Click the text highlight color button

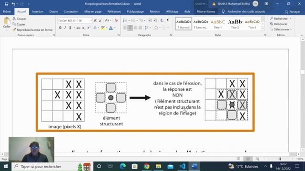coord(103,28)
